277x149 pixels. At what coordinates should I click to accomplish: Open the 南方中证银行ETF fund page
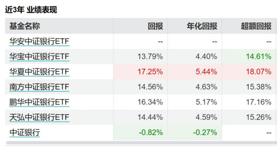point(39,87)
